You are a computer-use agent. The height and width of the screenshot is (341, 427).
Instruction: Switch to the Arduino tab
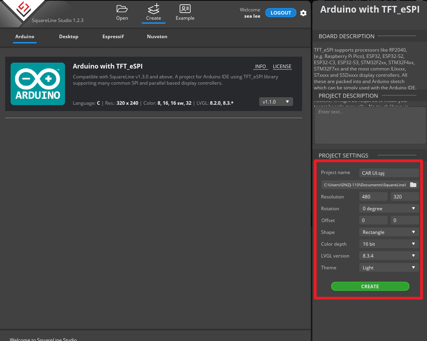click(25, 37)
